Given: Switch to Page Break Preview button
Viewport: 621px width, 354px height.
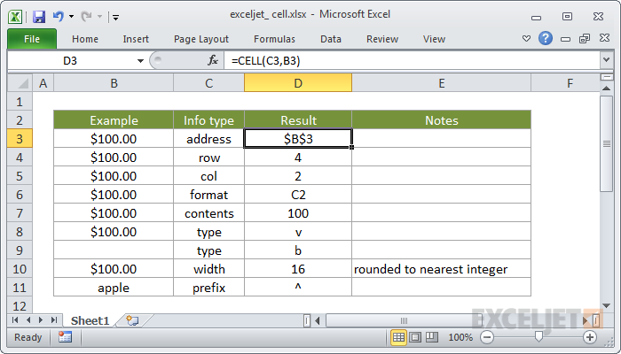Looking at the screenshot, I should [432, 337].
